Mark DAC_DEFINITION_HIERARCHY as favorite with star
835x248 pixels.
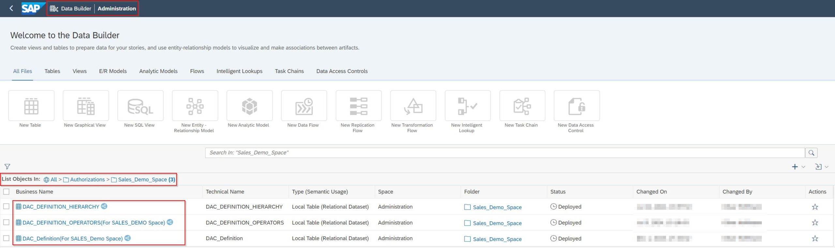[x=815, y=207]
